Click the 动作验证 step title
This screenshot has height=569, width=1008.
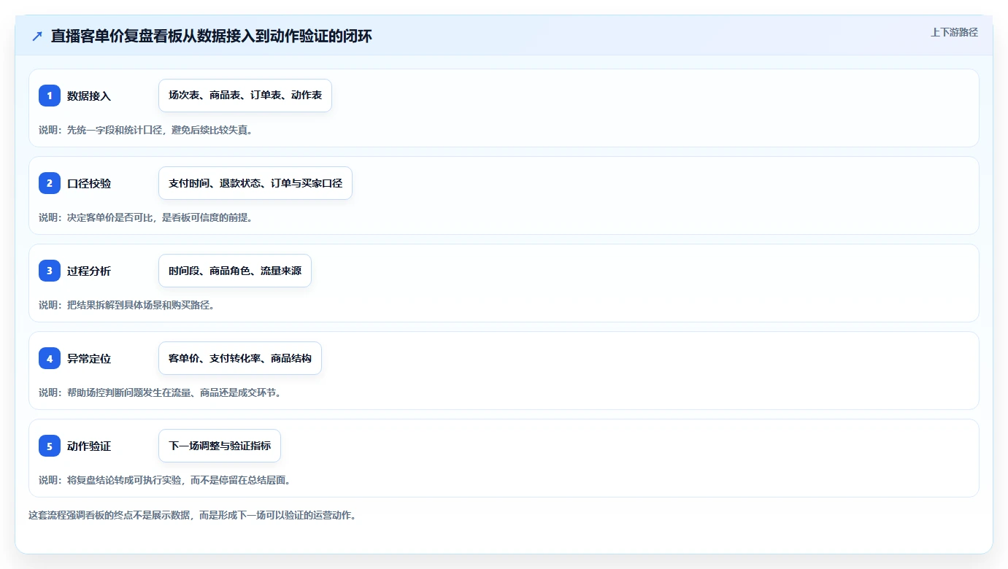point(89,446)
